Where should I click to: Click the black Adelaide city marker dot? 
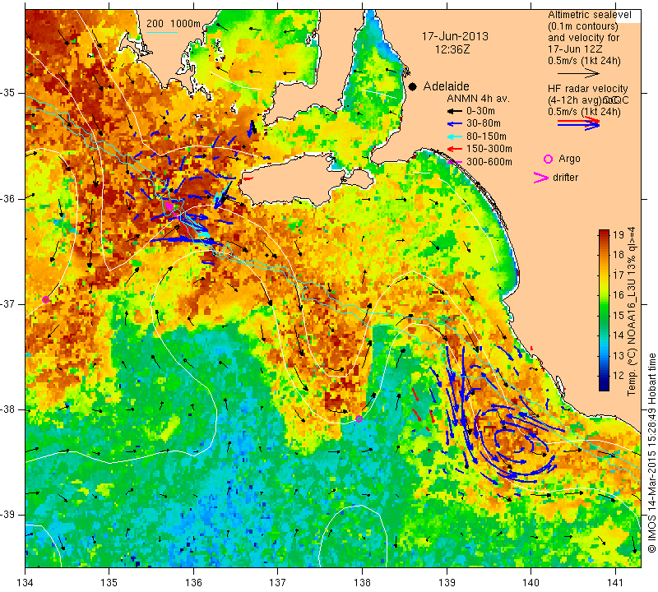point(413,86)
